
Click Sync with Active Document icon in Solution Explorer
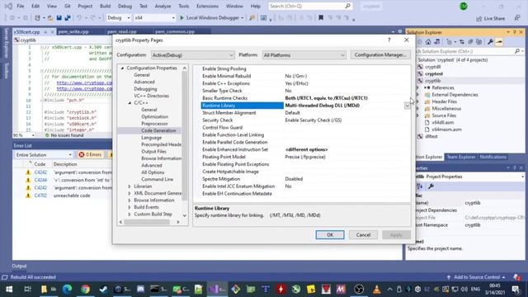[462, 42]
